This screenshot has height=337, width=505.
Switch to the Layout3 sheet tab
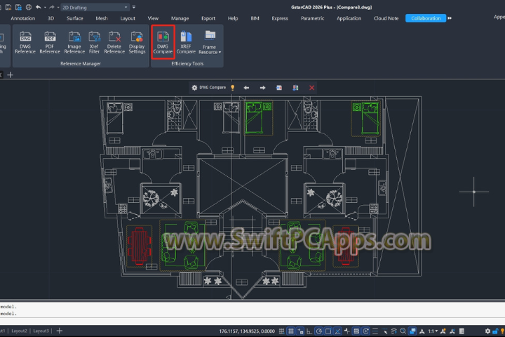coord(41,331)
